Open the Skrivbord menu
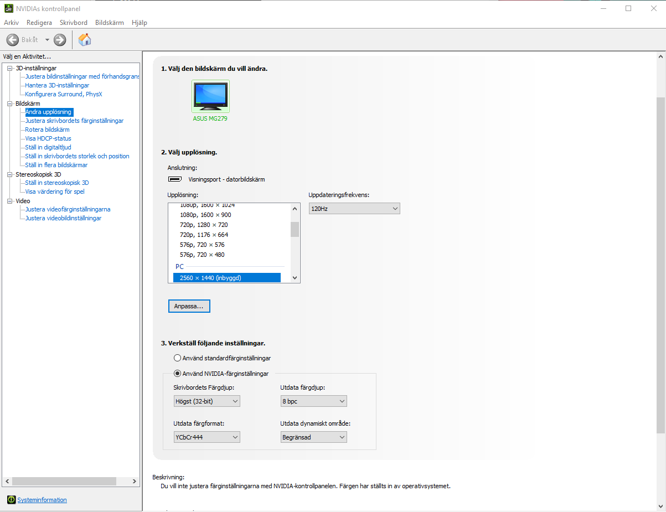This screenshot has width=666, height=512. tap(74, 23)
